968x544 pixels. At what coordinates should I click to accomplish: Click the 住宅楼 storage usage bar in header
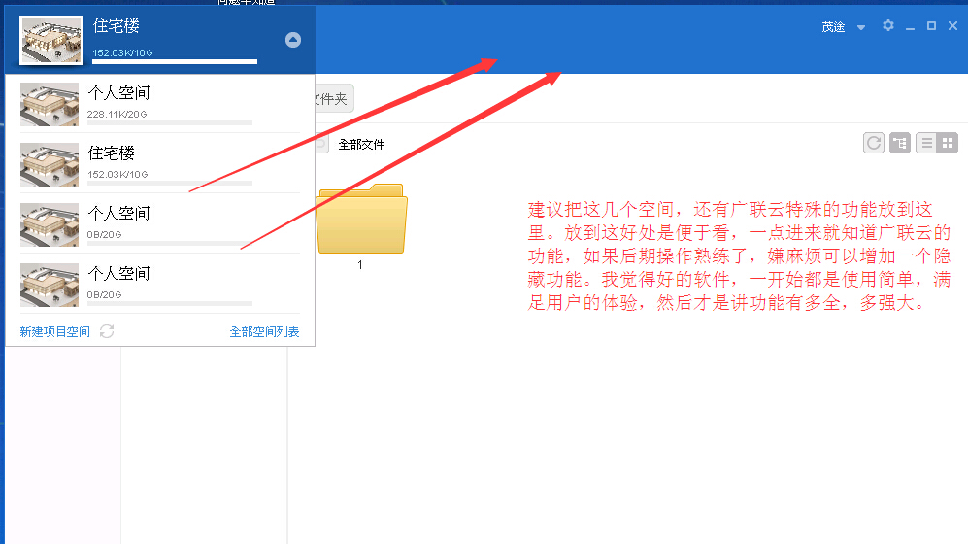[175, 61]
